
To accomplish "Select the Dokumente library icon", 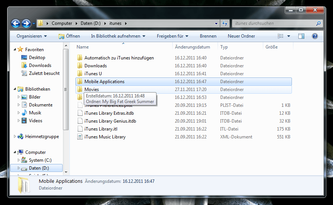I will click(24, 105).
